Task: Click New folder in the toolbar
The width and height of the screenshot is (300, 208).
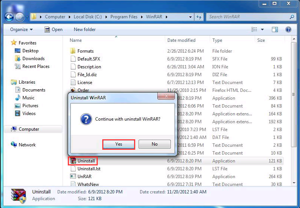Action: click(x=85, y=30)
